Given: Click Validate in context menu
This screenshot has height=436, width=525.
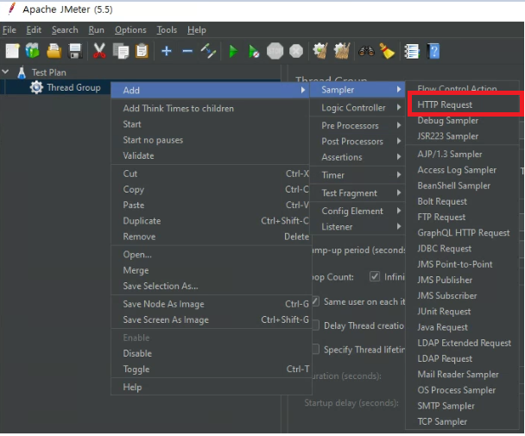Looking at the screenshot, I should point(211,155).
